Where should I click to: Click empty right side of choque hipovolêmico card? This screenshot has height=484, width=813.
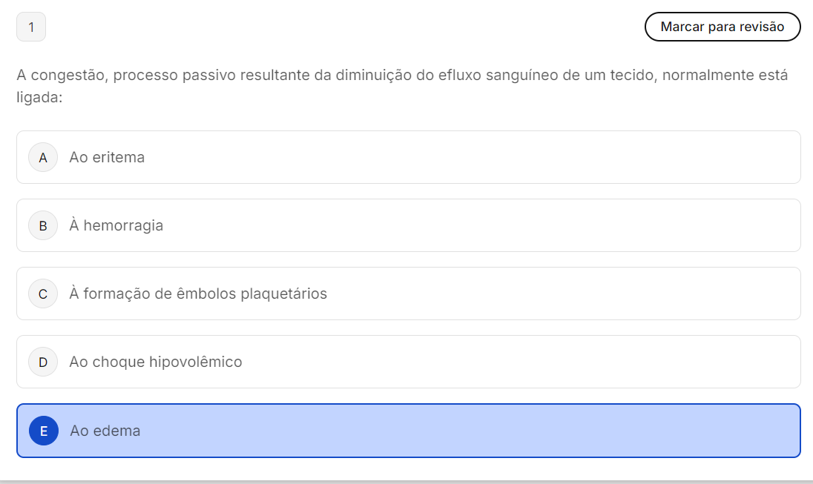[593, 362]
